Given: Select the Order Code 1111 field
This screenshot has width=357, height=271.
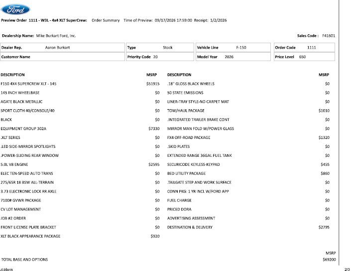Looking at the screenshot, I should pyautogui.click(x=304, y=48).
